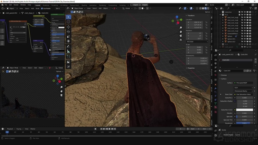Switch to the Modeling workspace tab

46,5
